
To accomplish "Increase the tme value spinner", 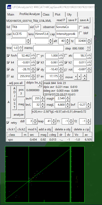I will [21, 47].
